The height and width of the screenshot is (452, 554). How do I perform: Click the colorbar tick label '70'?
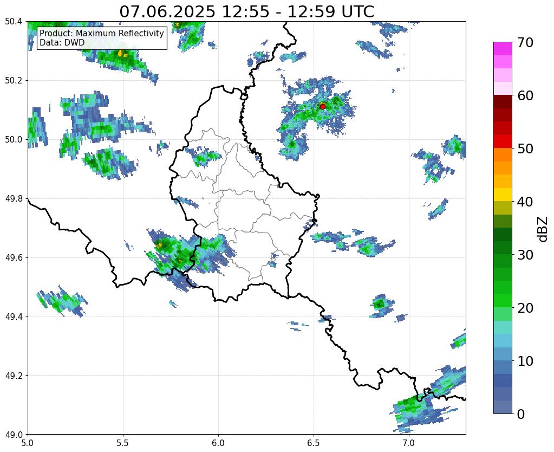pyautogui.click(x=525, y=42)
